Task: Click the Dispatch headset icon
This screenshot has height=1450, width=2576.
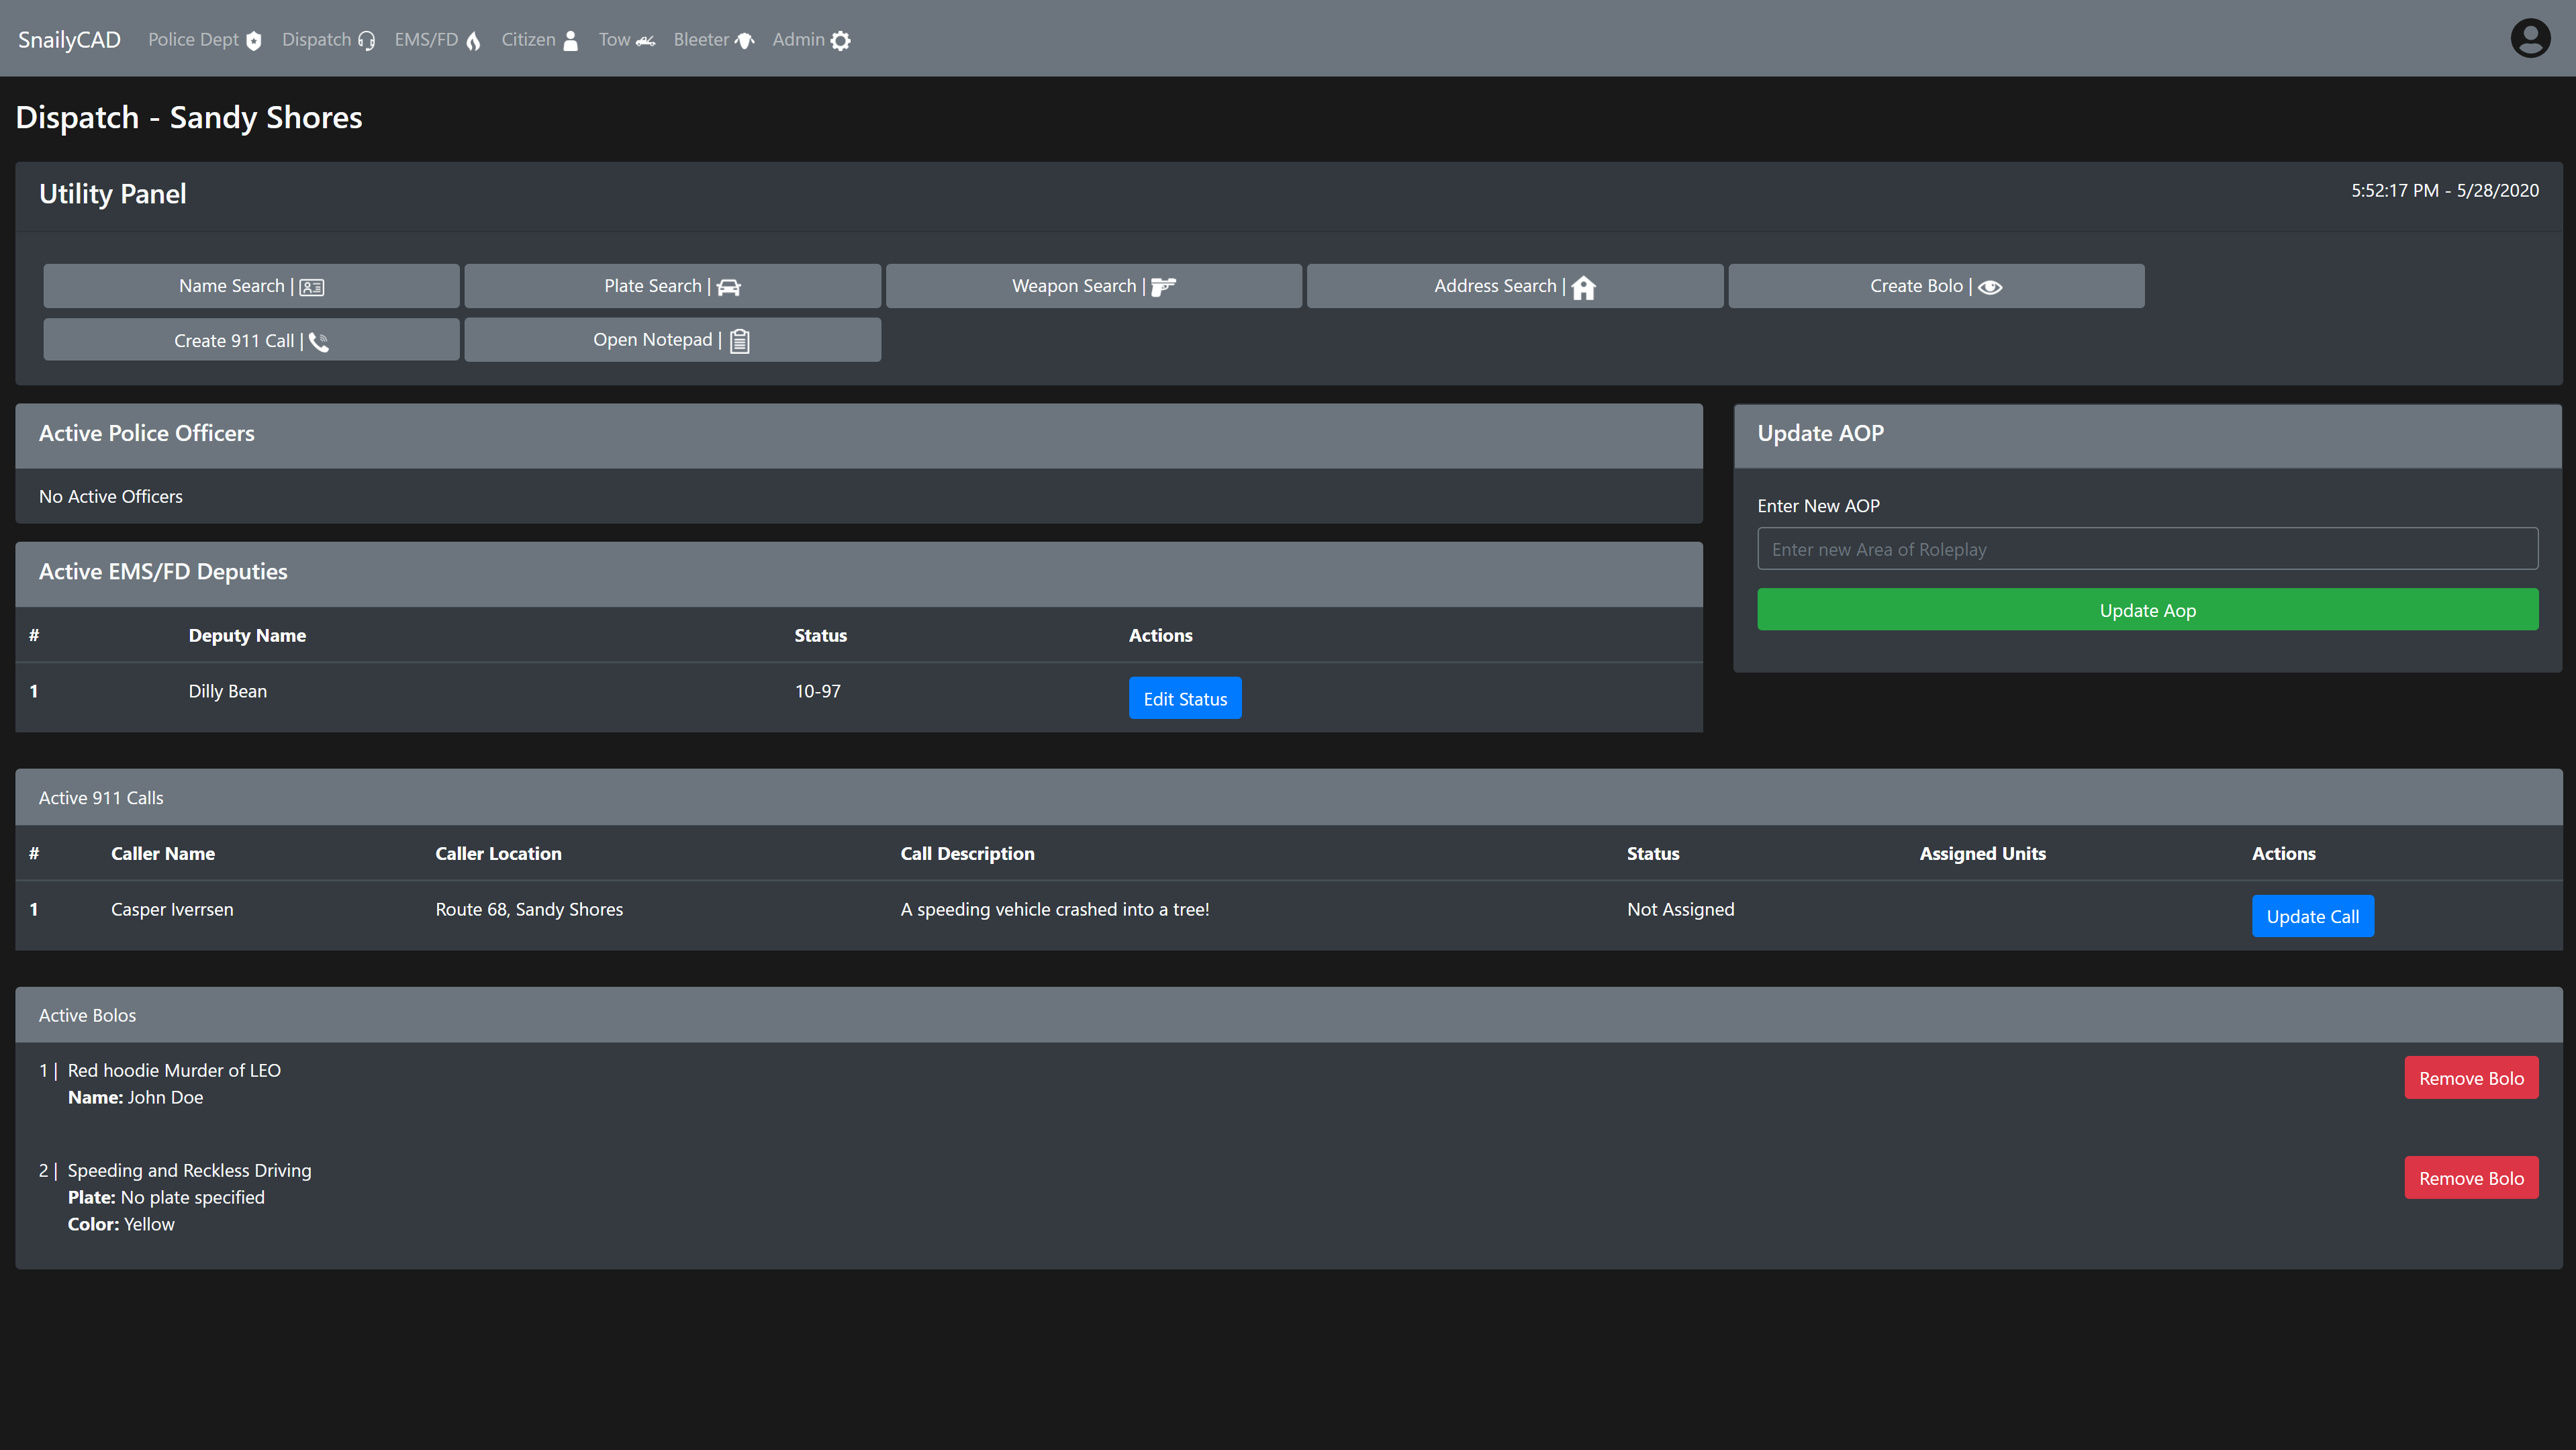Action: point(367,41)
